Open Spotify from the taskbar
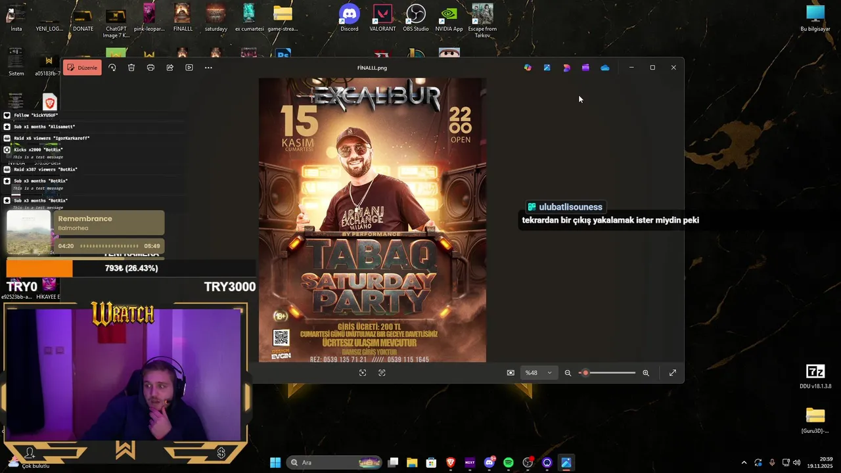 (509, 462)
